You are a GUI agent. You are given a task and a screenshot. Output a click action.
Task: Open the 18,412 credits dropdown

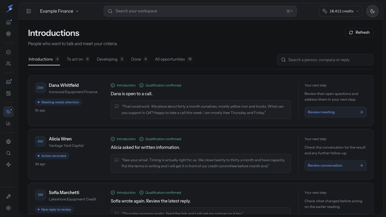[x=341, y=11]
